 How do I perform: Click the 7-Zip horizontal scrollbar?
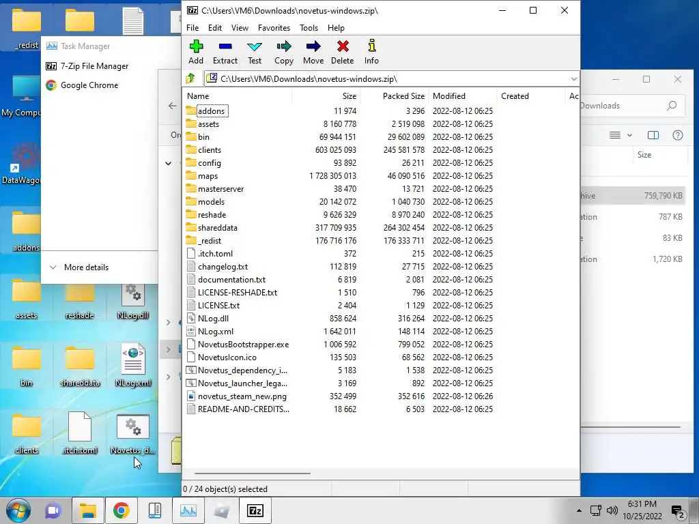(253, 474)
